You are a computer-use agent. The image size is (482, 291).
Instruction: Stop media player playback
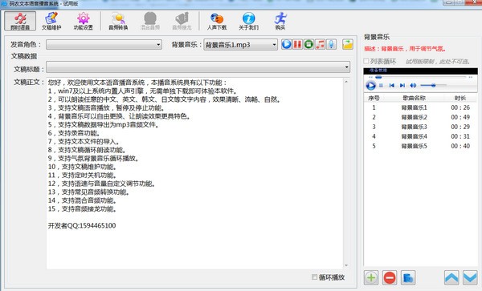pyautogui.click(x=381, y=86)
